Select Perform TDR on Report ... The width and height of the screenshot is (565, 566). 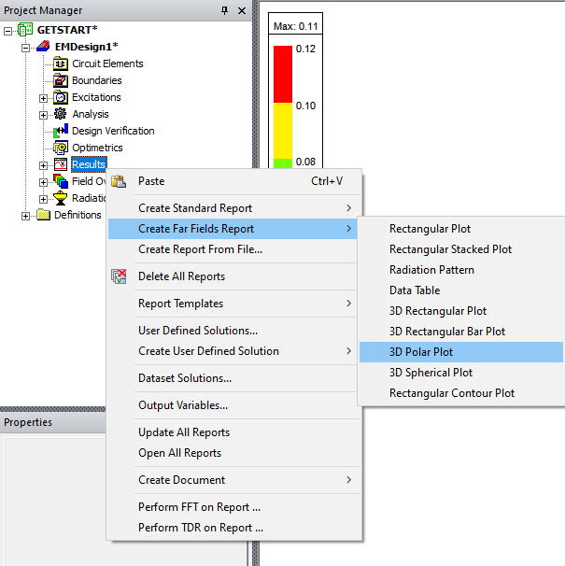[234, 528]
